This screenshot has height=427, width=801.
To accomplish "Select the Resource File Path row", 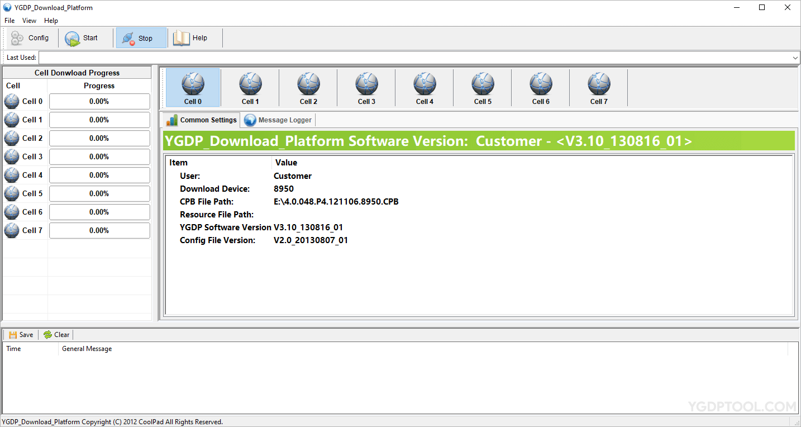I will [x=479, y=215].
